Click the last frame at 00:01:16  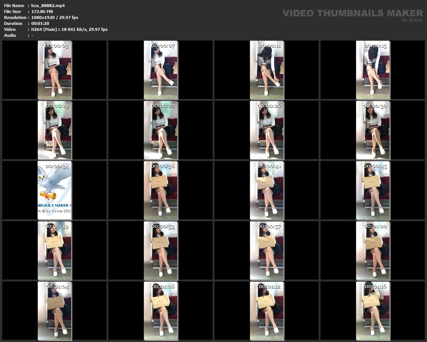click(373, 311)
